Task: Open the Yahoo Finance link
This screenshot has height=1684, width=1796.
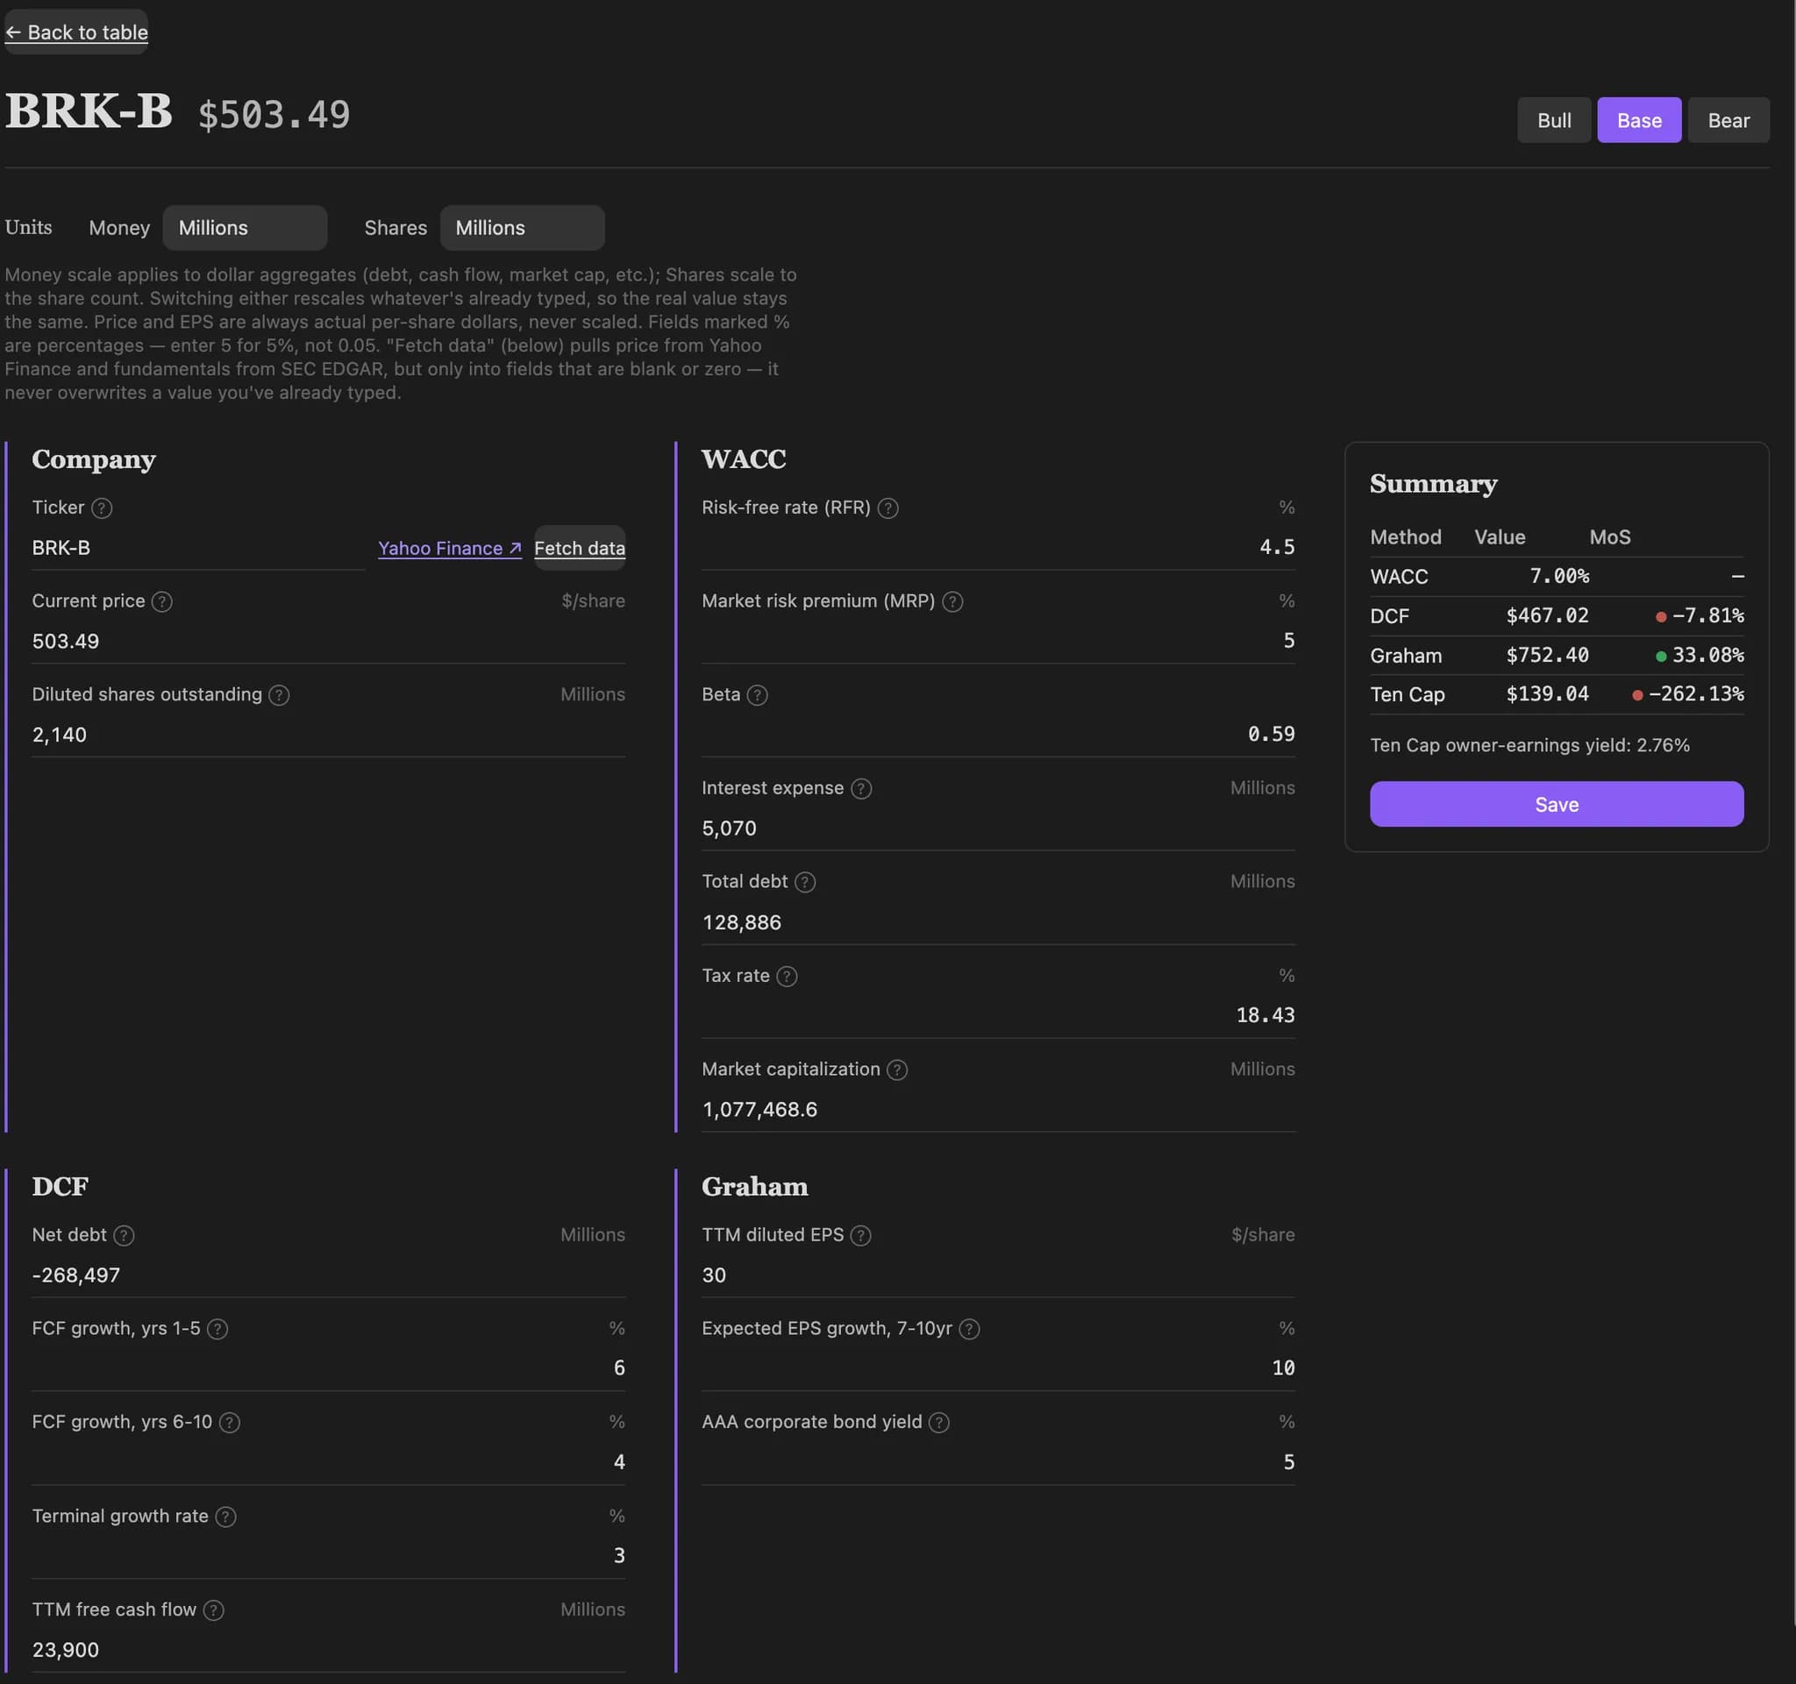Action: [x=450, y=548]
